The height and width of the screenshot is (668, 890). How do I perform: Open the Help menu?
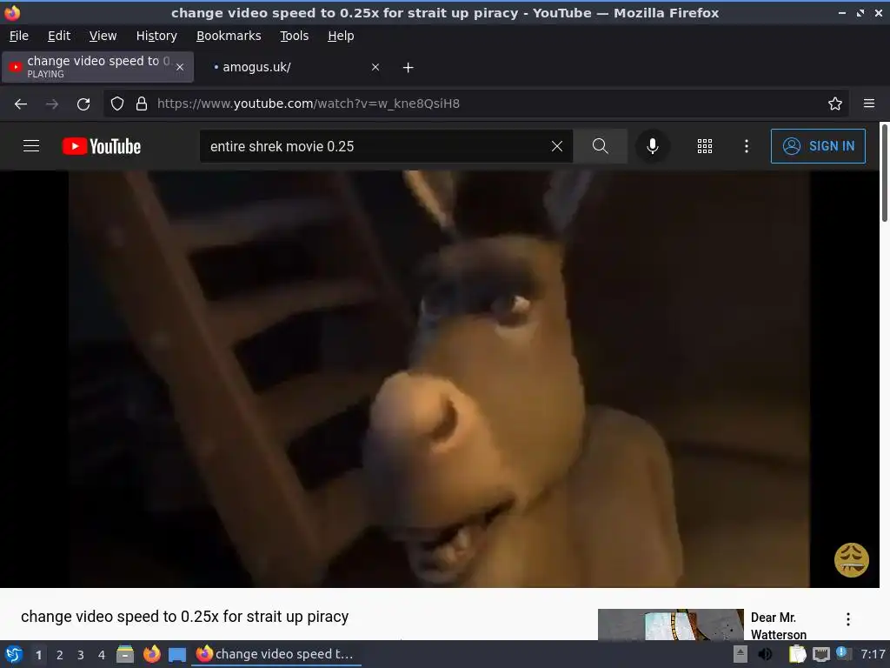point(341,36)
